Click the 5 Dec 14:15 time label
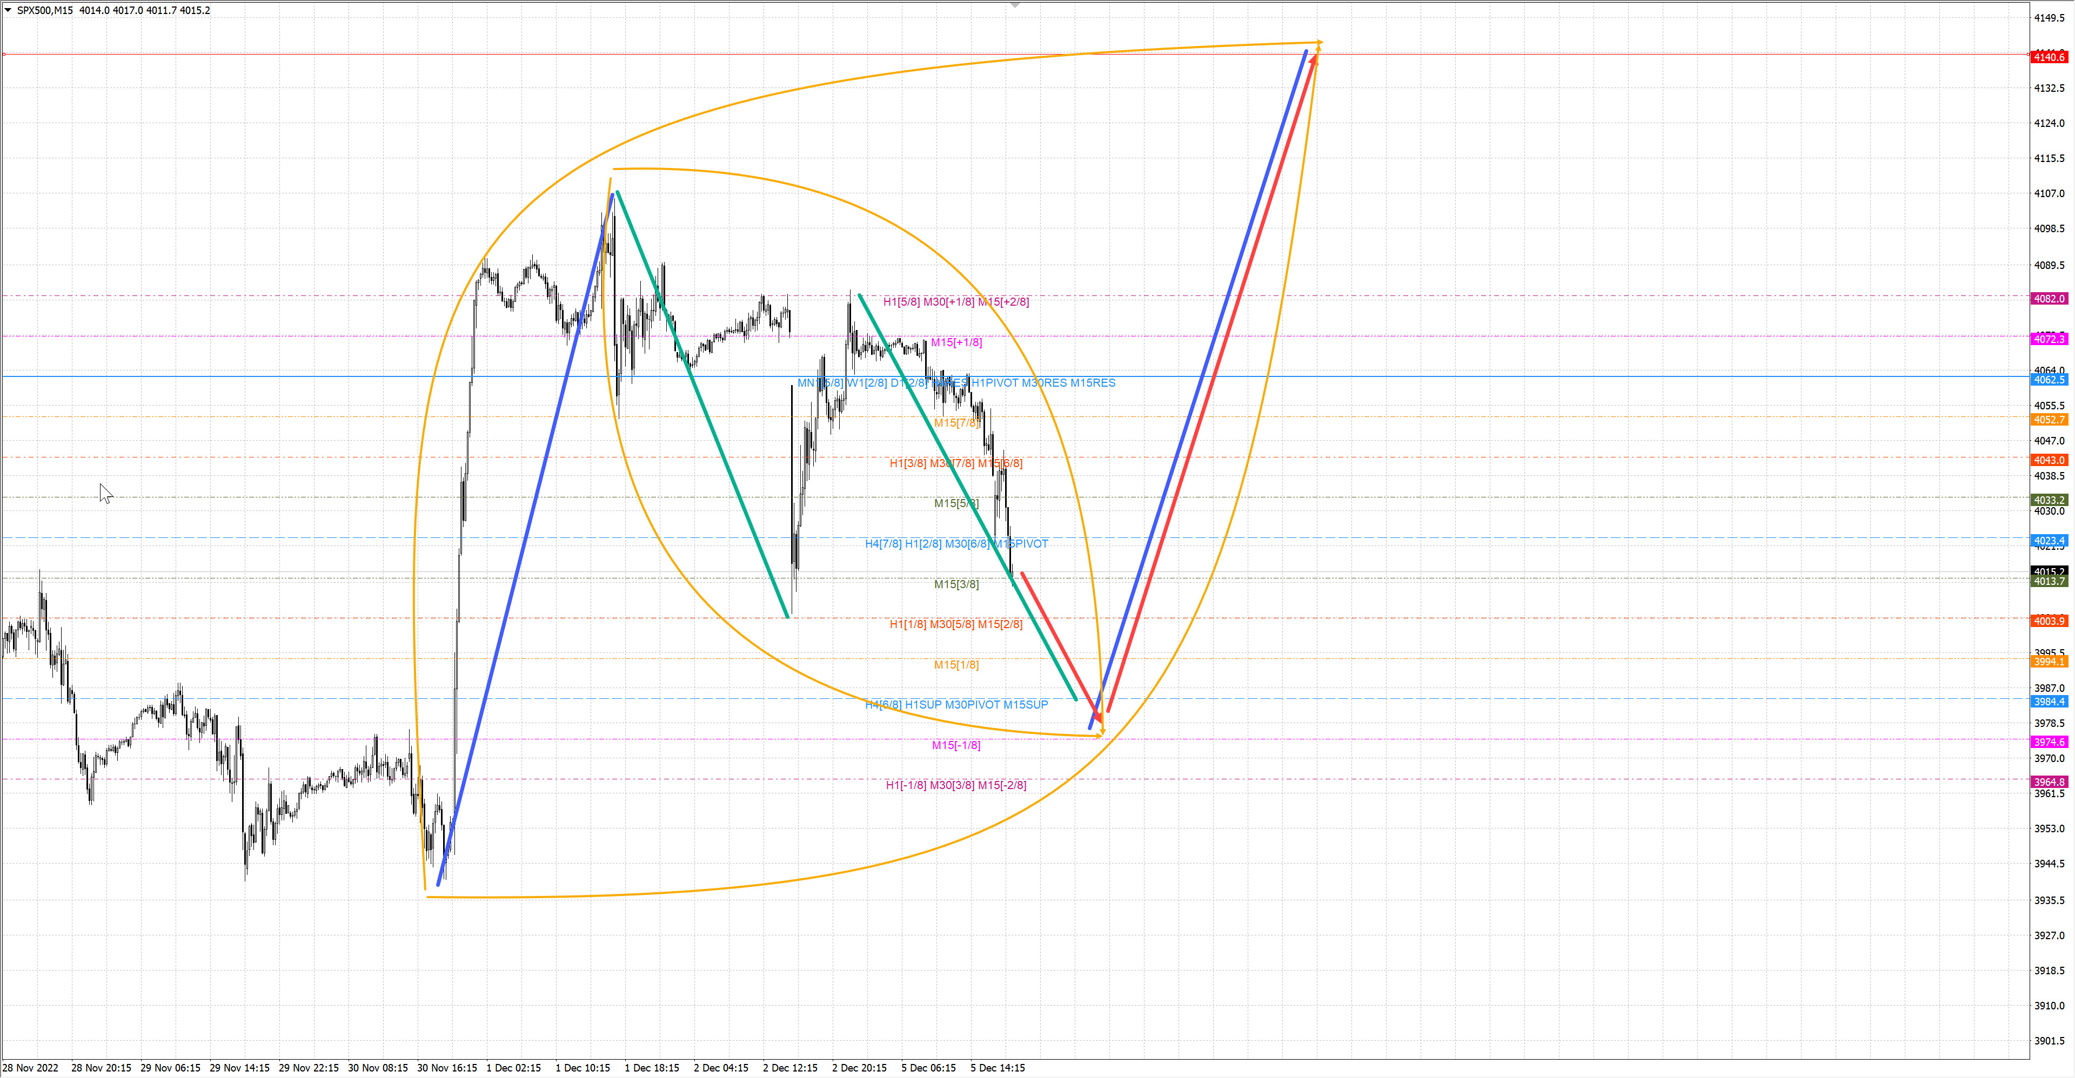Image resolution: width=2075 pixels, height=1078 pixels. (x=997, y=1068)
